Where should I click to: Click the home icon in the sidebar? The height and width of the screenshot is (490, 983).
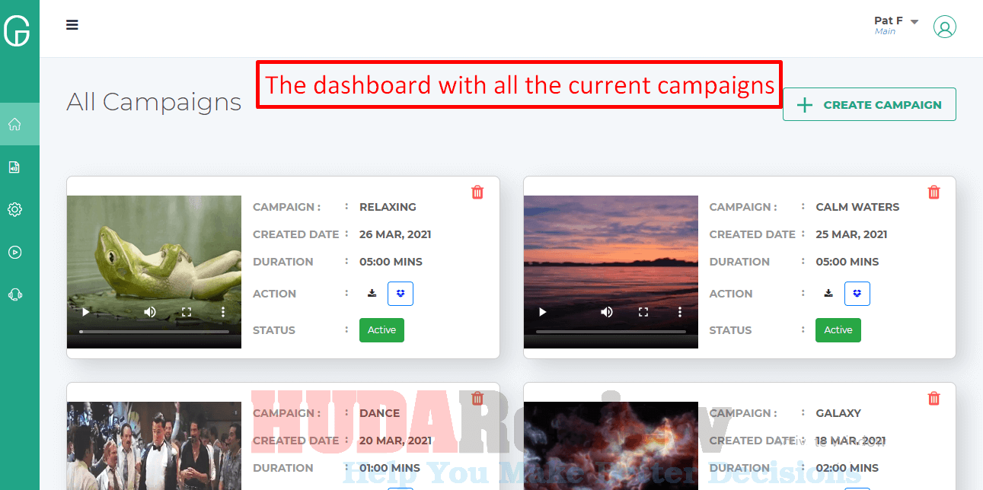click(14, 124)
